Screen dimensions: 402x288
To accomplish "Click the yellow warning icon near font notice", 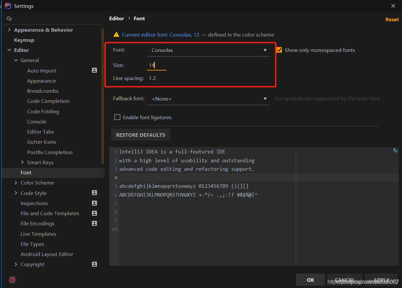I will (116, 35).
